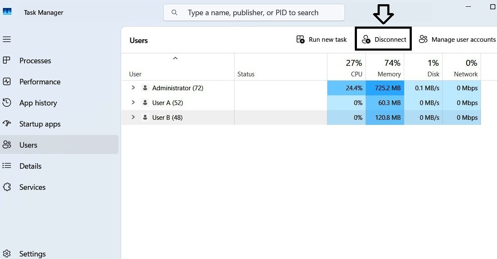The width and height of the screenshot is (497, 259).
Task: Click User B's 0 Mbps network cell
Action: (462, 117)
